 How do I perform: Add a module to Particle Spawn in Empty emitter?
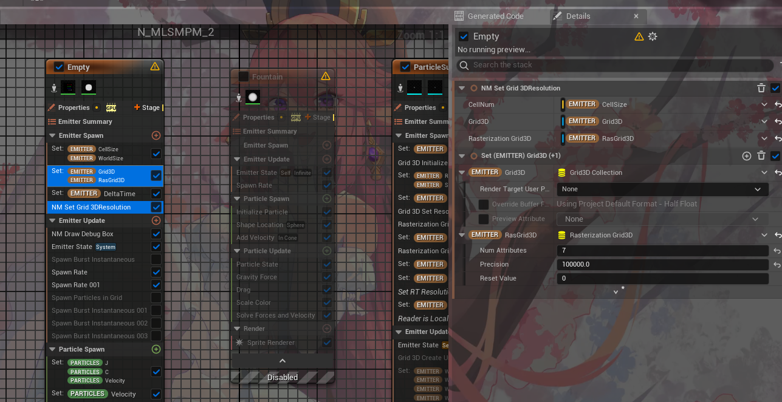click(156, 349)
